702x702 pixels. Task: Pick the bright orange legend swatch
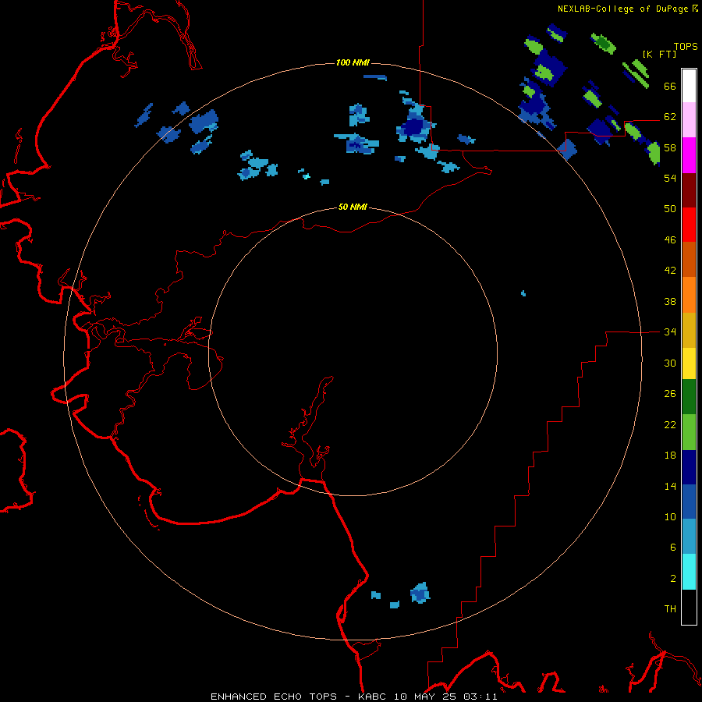click(x=689, y=295)
